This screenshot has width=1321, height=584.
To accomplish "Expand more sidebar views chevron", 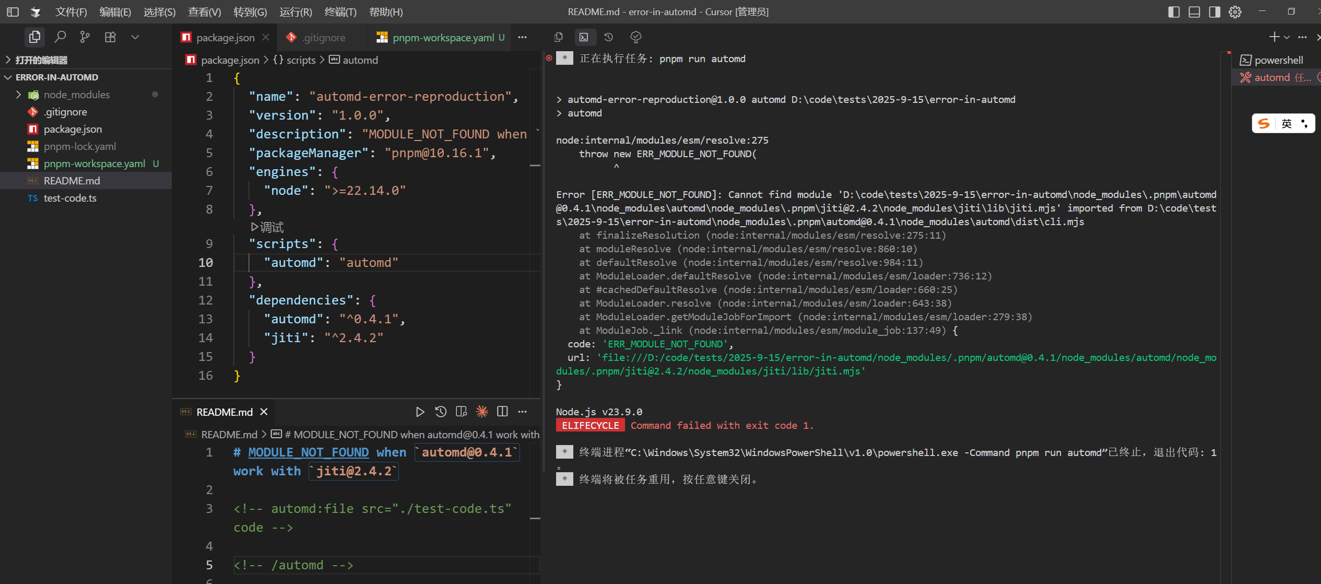I will (x=135, y=37).
